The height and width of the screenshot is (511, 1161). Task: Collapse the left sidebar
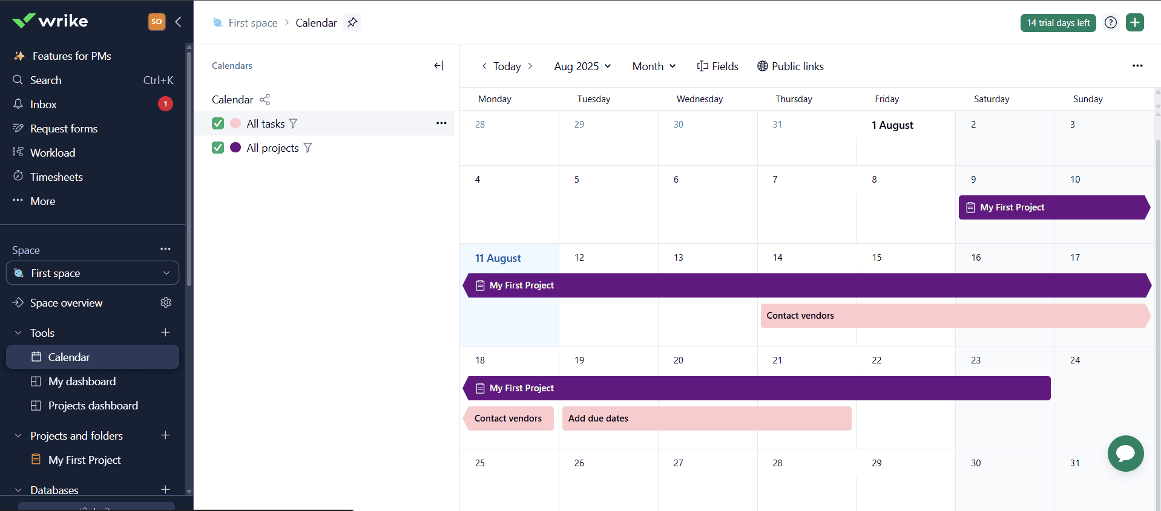179,22
